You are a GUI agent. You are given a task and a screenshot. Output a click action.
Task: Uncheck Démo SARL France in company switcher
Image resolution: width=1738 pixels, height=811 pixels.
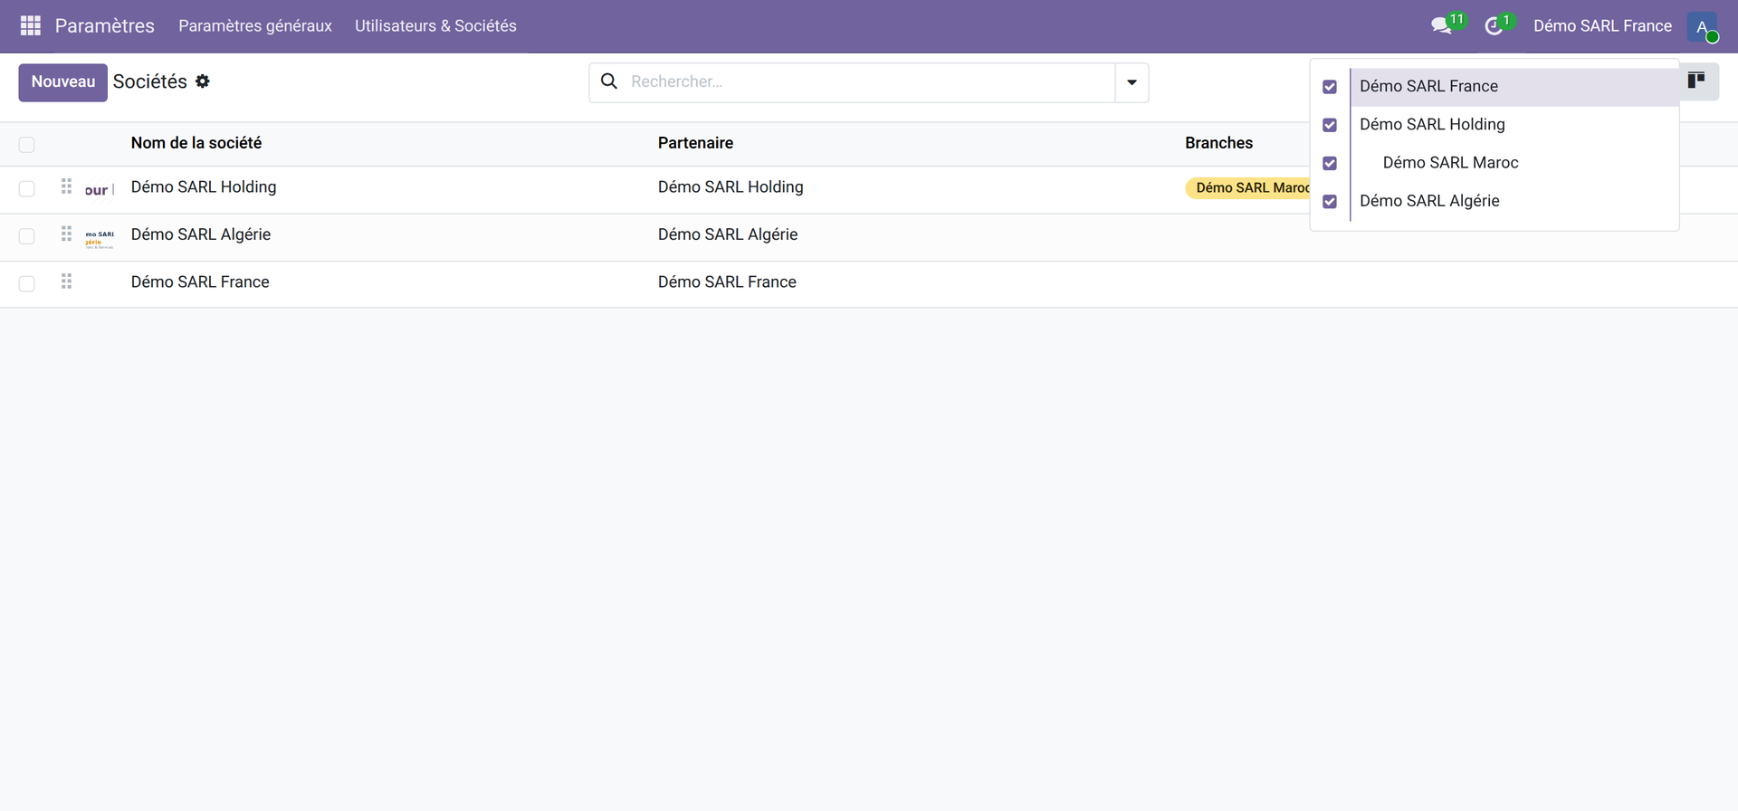[x=1330, y=87]
